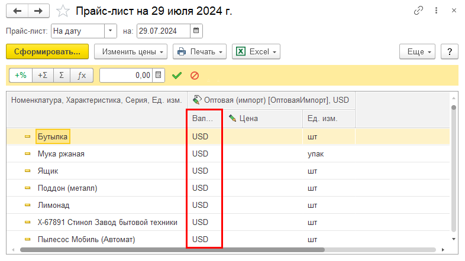Image resolution: width=465 pixels, height=261 pixels.
Task: Select the Лимонад row
Action: click(228, 205)
